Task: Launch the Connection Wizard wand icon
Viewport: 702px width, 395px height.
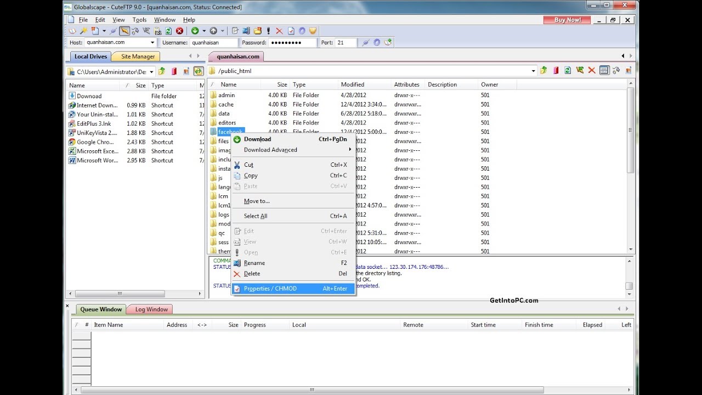Action: coord(83,31)
